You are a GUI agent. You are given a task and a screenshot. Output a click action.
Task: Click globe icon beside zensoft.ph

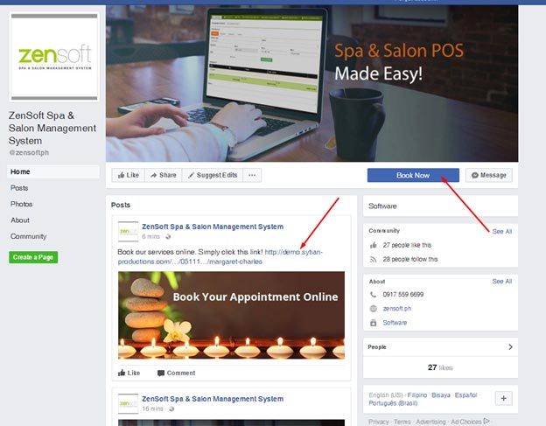click(x=374, y=309)
